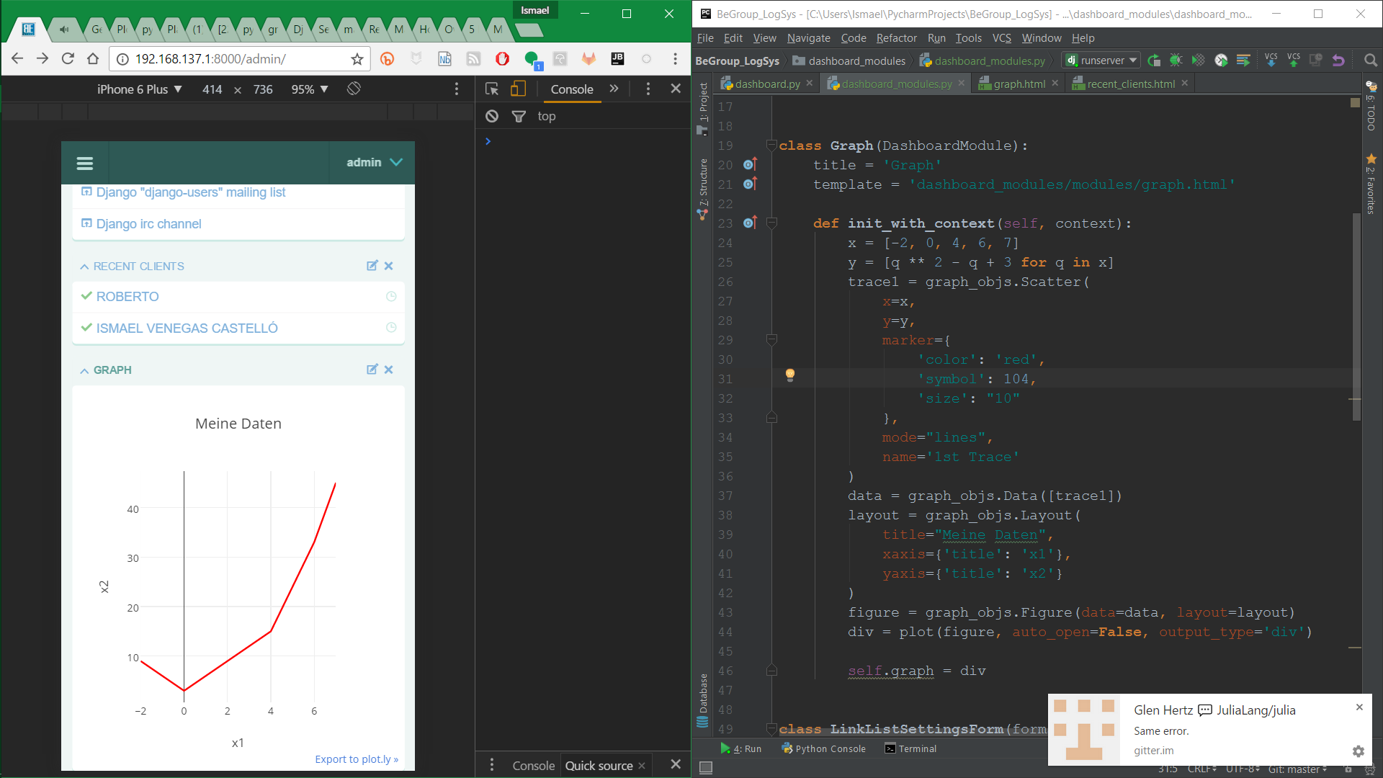Collapse the Recent Clients module
1383x778 pixels.
click(84, 267)
